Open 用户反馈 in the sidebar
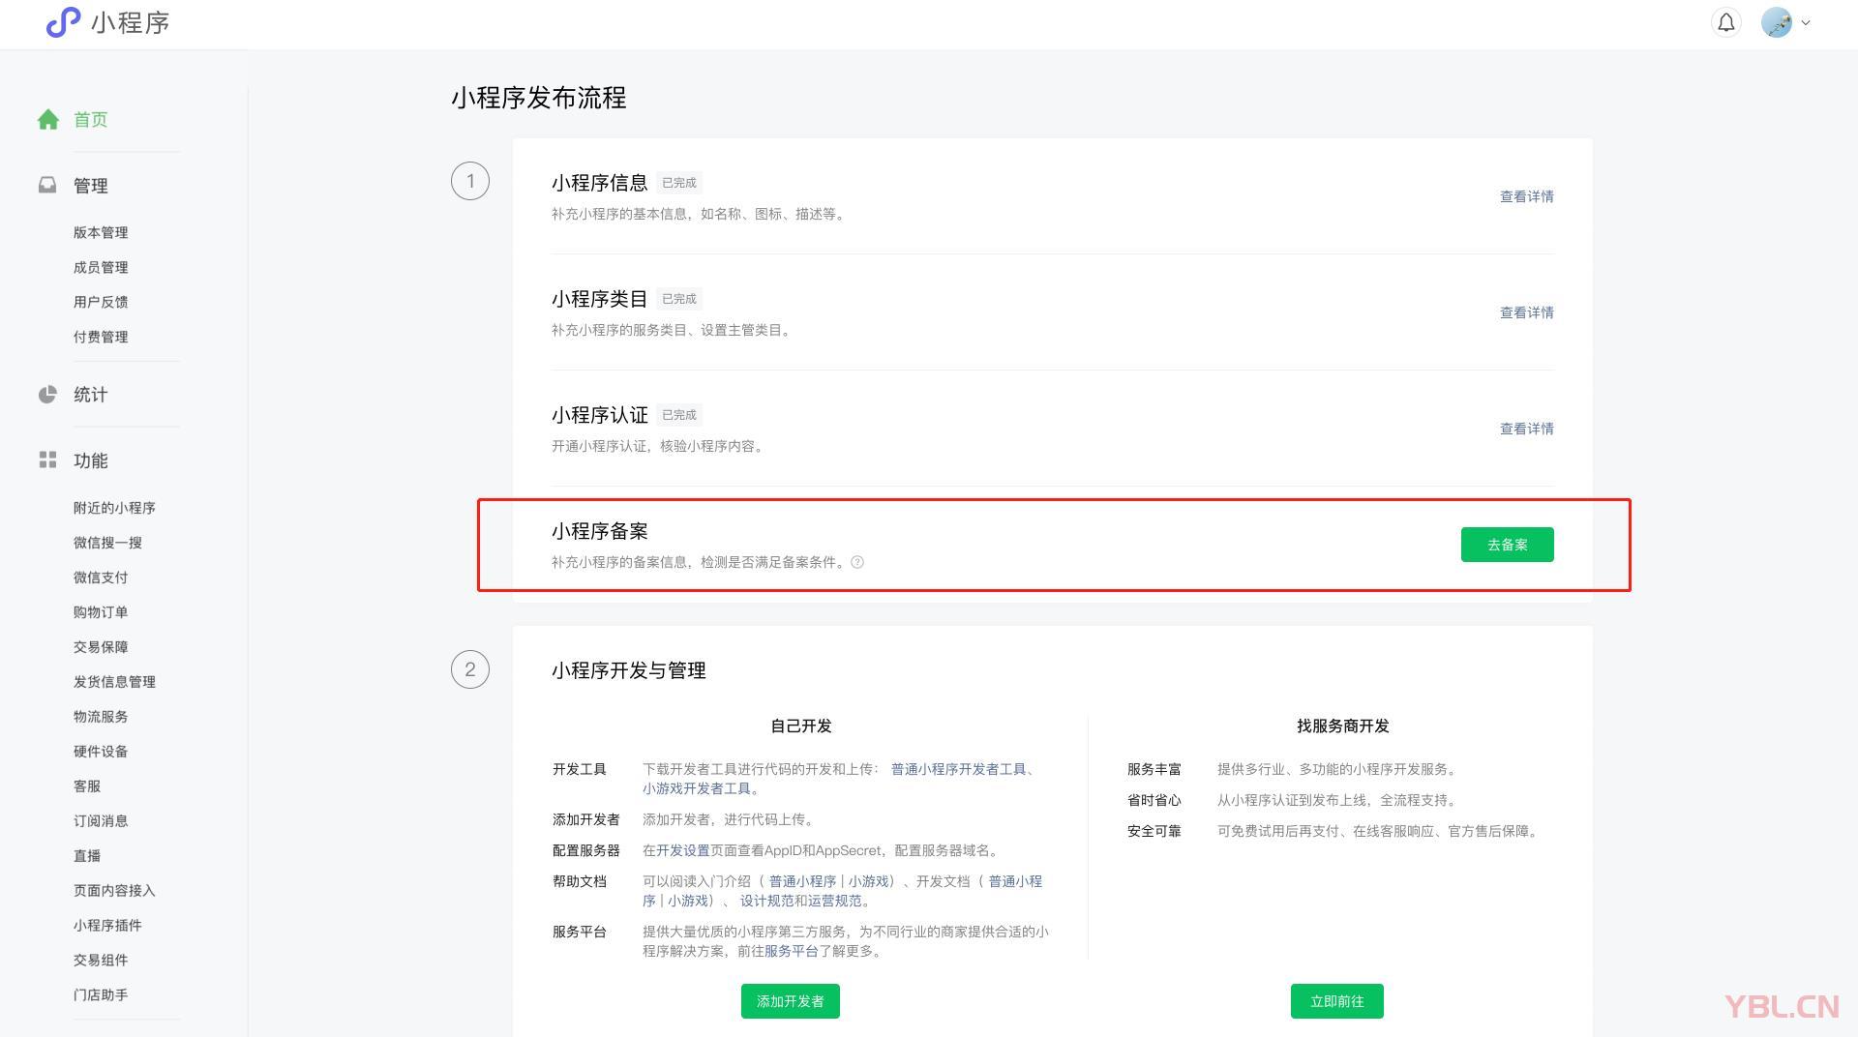Image resolution: width=1858 pixels, height=1037 pixels. (102, 302)
